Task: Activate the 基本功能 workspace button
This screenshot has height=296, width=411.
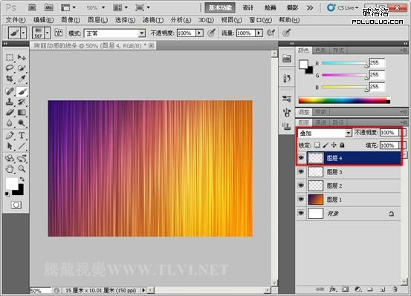Action: pyautogui.click(x=220, y=8)
